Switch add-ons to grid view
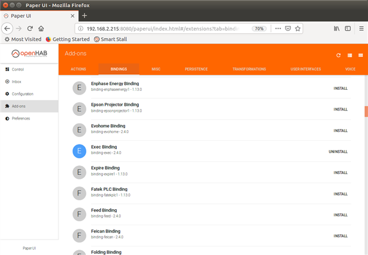 pyautogui.click(x=360, y=55)
